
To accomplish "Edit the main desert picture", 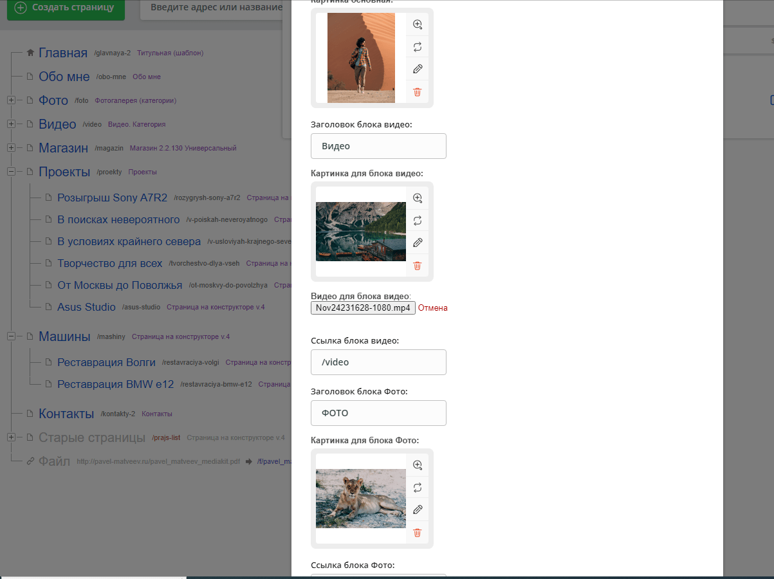I will coord(417,69).
